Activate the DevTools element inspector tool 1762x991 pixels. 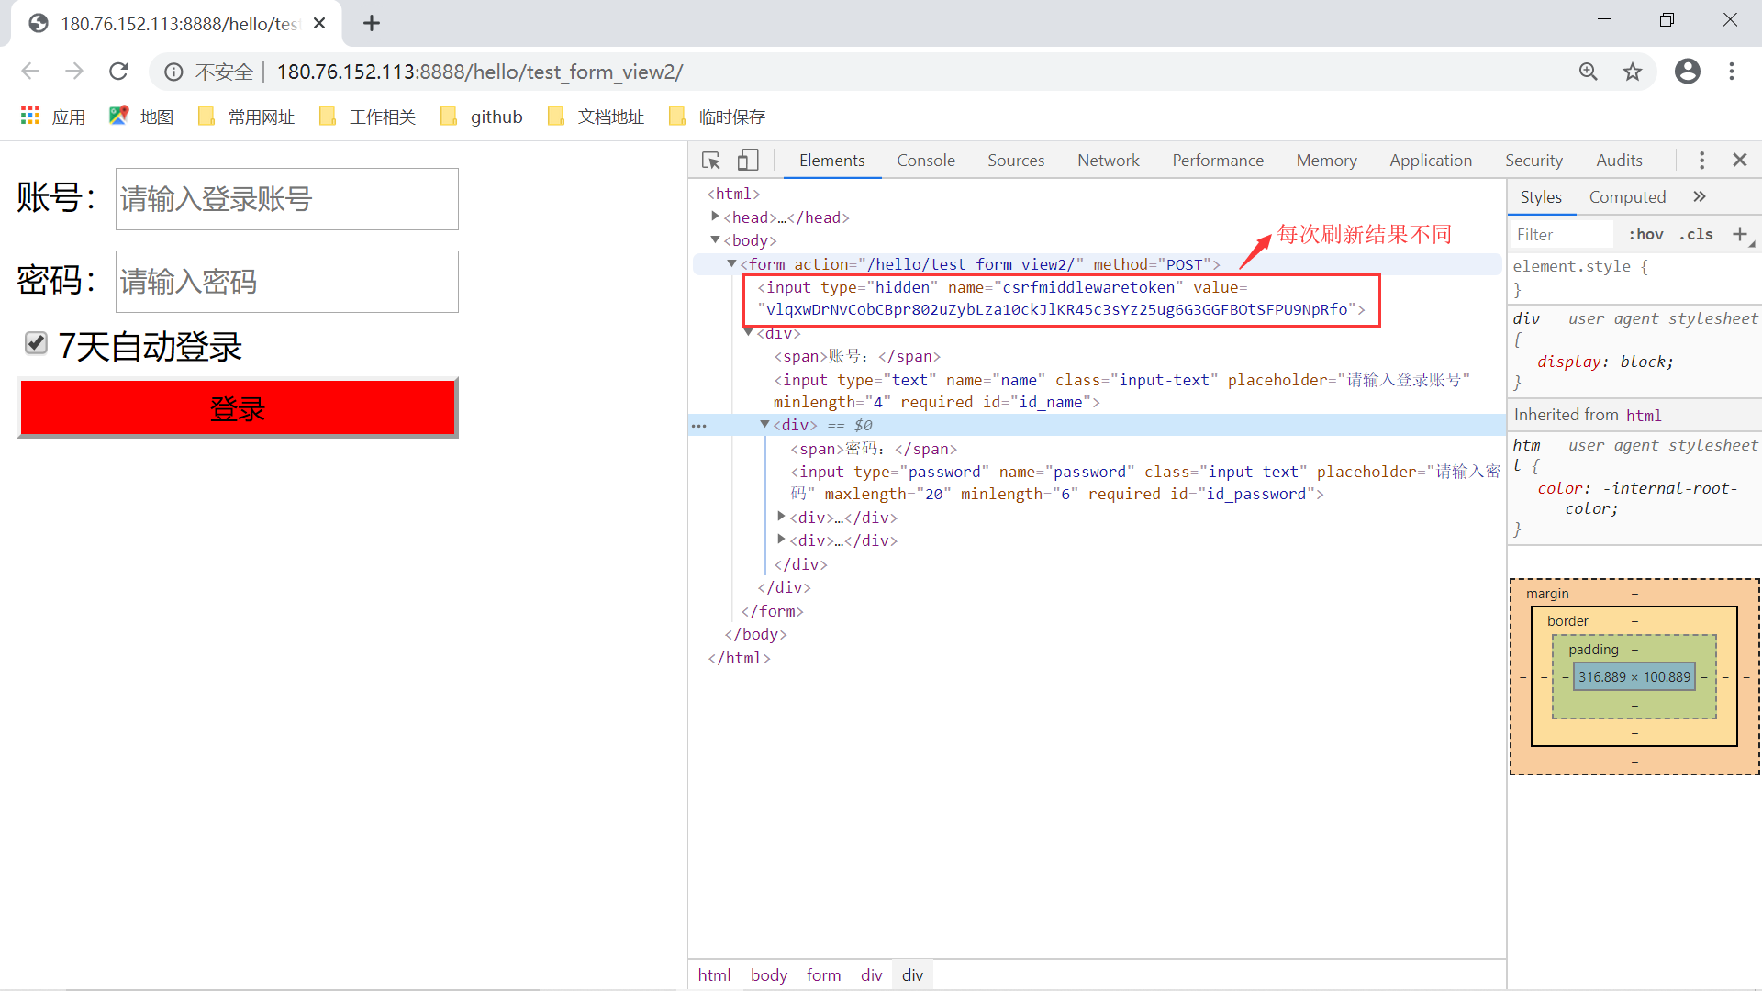pyautogui.click(x=711, y=161)
